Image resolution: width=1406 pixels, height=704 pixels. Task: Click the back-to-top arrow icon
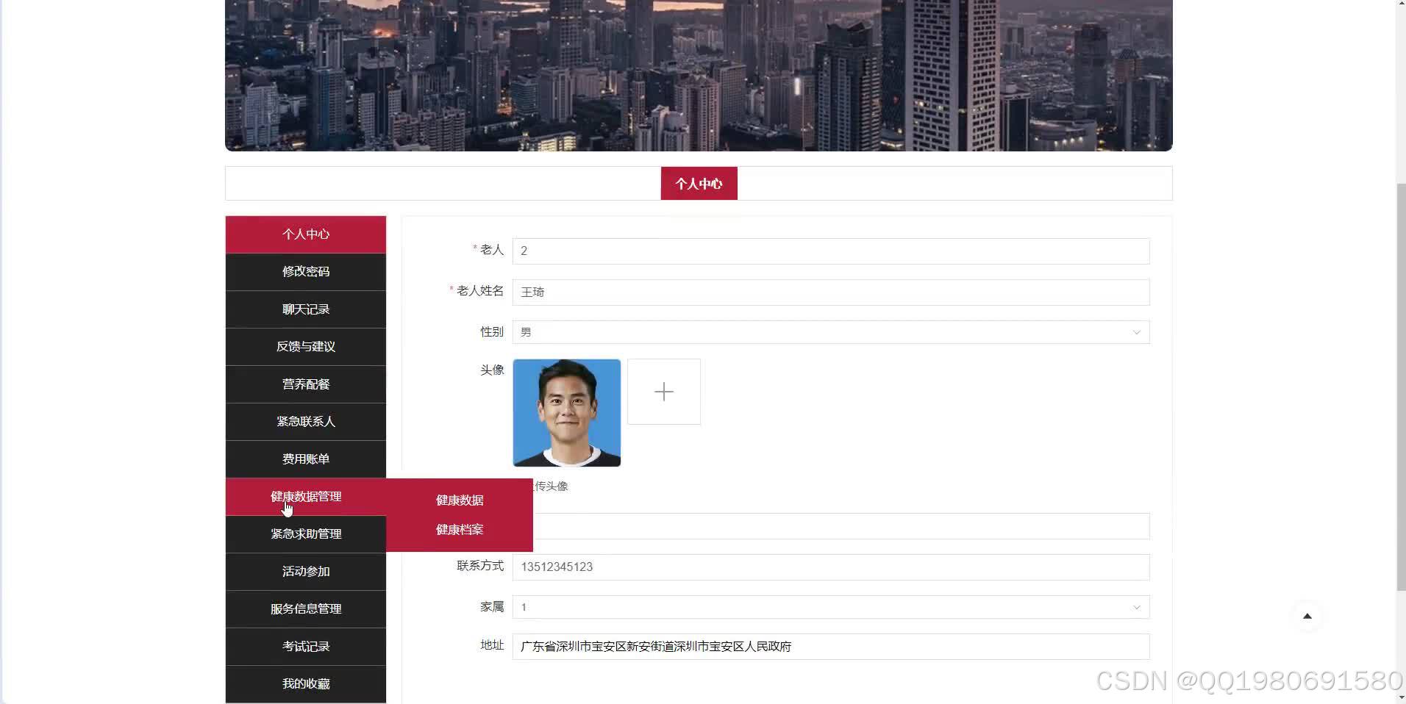coord(1309,616)
